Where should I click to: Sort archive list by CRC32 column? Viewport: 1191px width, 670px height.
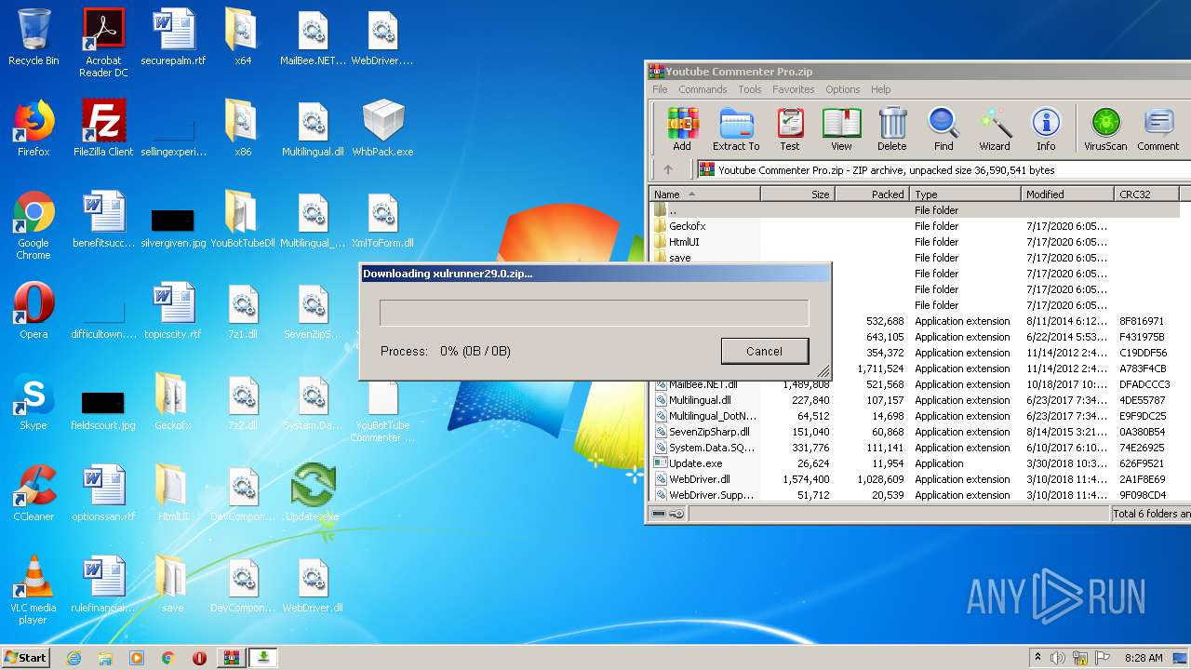tap(1146, 194)
